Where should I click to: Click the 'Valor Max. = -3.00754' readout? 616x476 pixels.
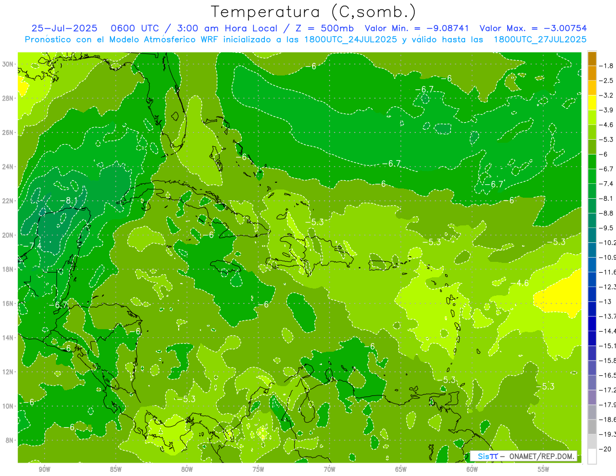pos(533,28)
